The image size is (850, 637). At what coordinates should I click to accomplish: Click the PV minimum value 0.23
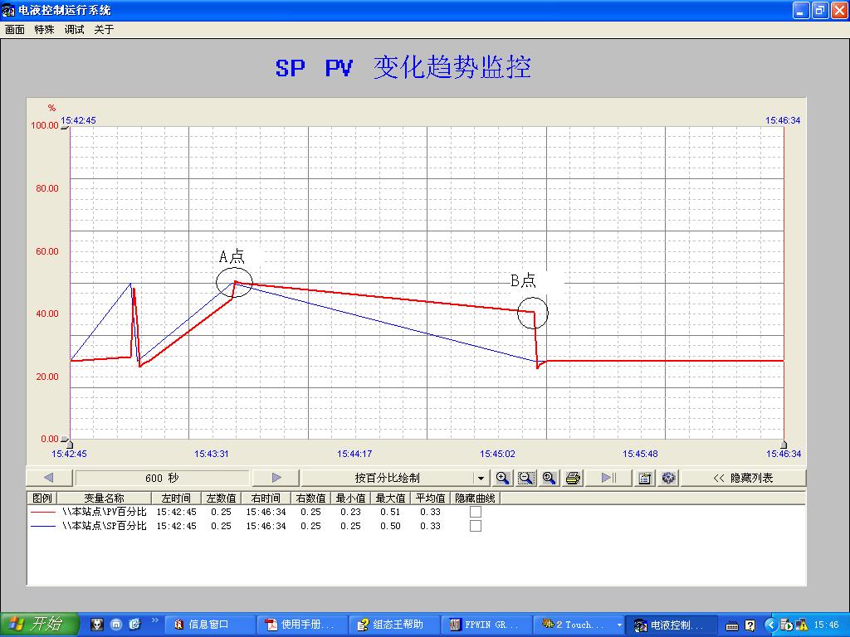(351, 512)
